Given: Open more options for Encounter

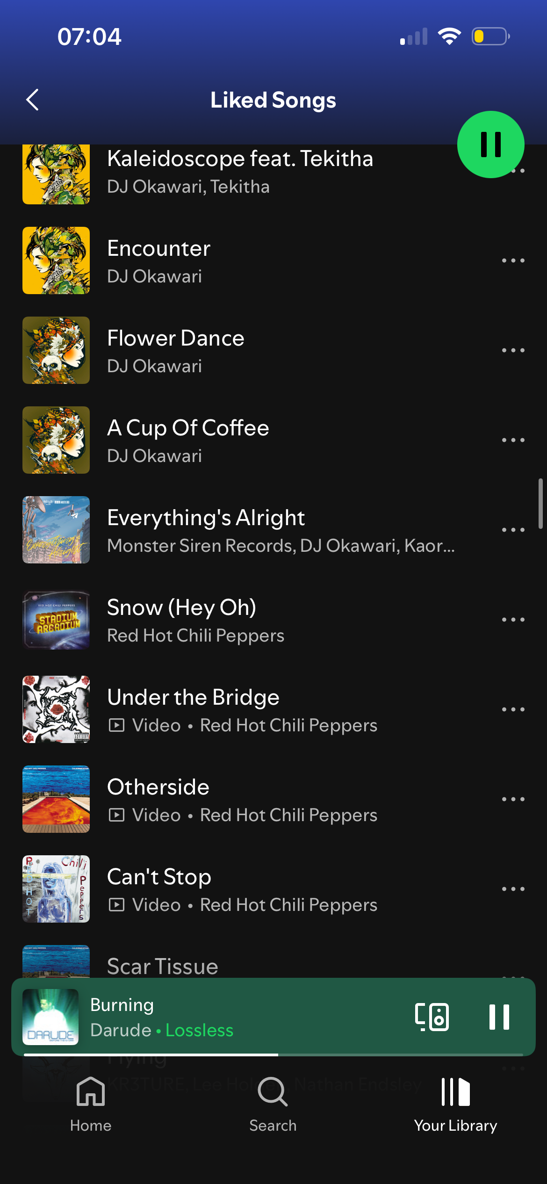Looking at the screenshot, I should (513, 260).
